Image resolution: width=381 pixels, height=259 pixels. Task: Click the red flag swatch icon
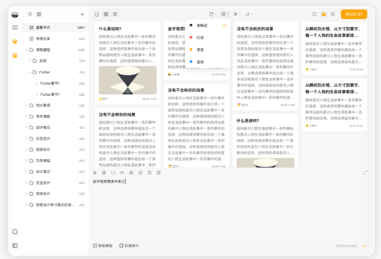pyautogui.click(x=191, y=38)
